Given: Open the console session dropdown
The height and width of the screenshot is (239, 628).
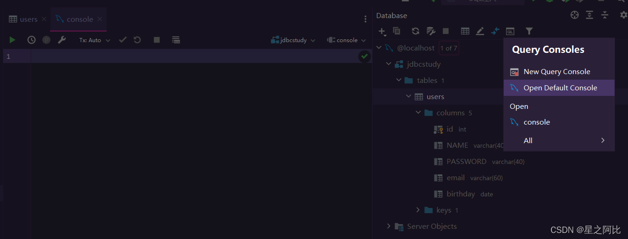Looking at the screenshot, I should [x=346, y=40].
